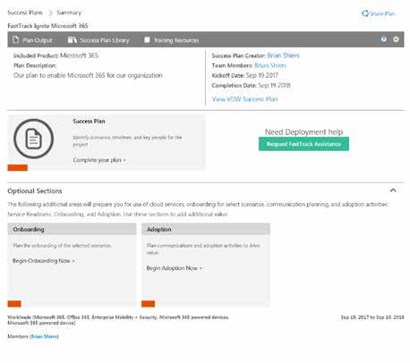Screen dimensions: 410x363
Task: Open View VDW Success Plan link
Action: pos(244,99)
